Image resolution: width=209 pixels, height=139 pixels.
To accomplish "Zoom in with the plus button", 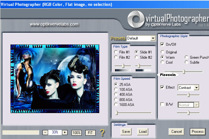I will [x=65, y=133].
